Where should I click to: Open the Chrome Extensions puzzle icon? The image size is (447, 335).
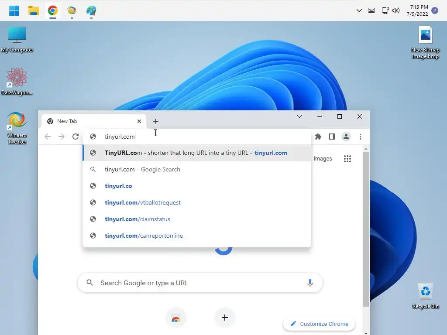(x=318, y=137)
